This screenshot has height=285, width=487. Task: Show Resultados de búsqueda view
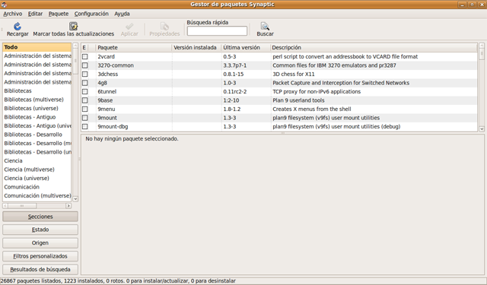pyautogui.click(x=40, y=270)
